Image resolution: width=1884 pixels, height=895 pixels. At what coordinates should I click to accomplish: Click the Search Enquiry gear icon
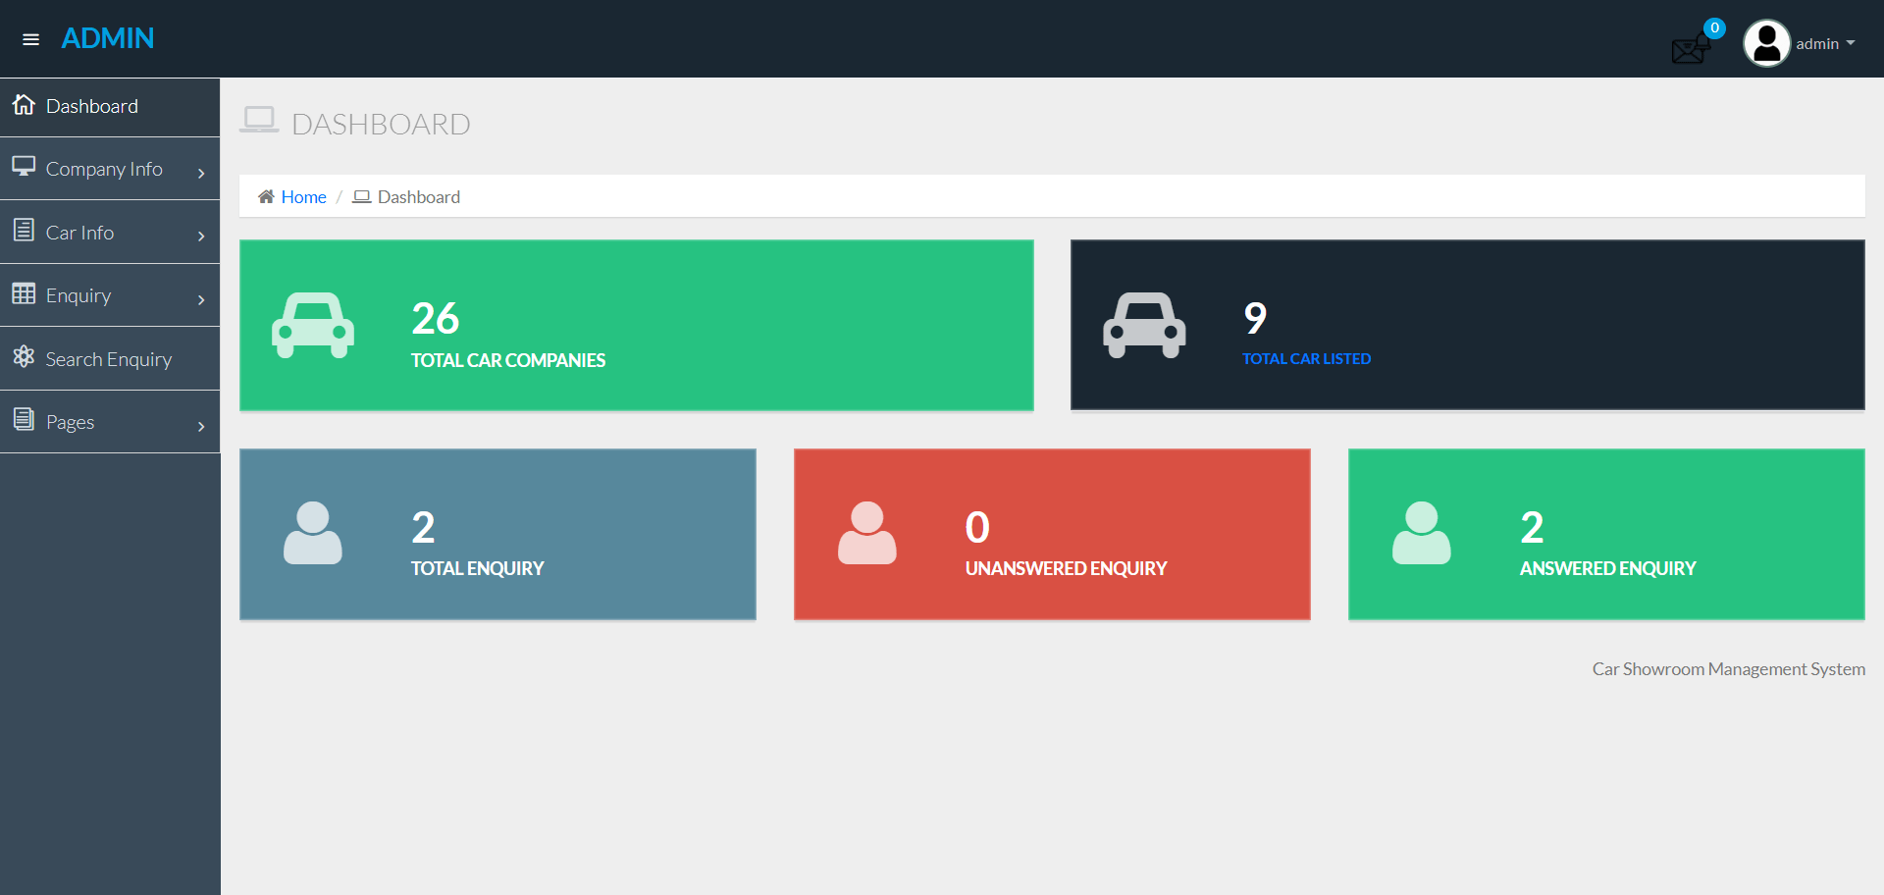click(23, 358)
